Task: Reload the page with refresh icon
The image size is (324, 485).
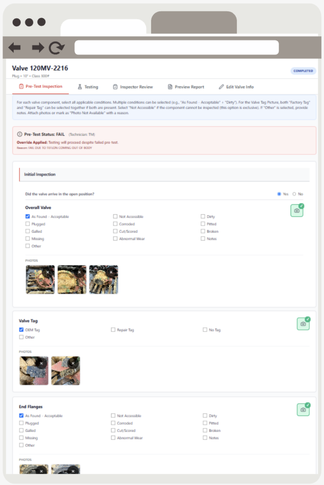Action: (x=57, y=48)
